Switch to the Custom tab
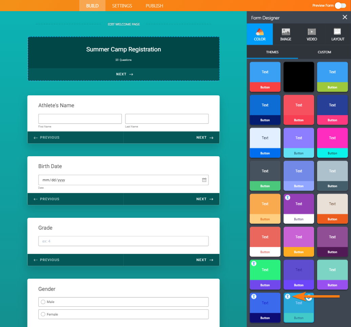351x327 pixels. pyautogui.click(x=324, y=52)
